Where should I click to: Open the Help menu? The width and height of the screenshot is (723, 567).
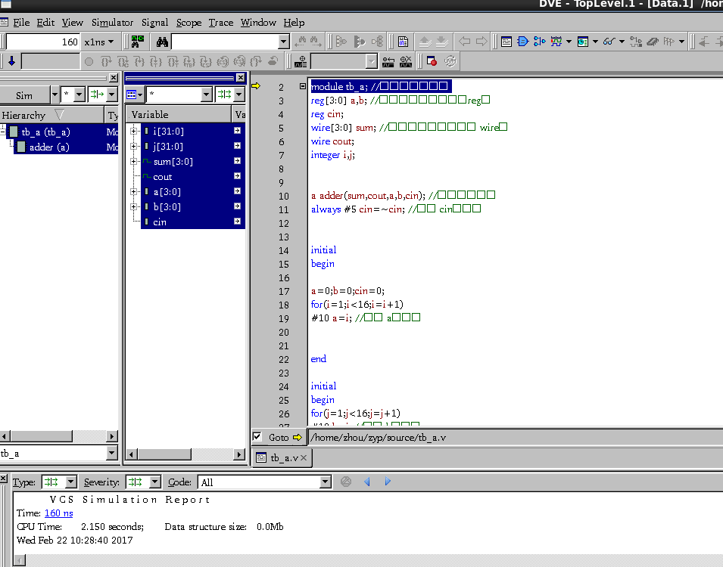click(x=294, y=23)
